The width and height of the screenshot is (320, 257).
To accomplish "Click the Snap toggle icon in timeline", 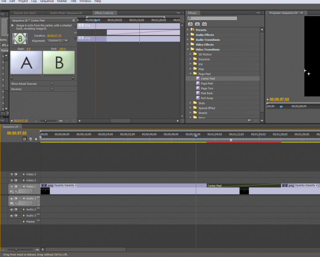I will click(25, 139).
